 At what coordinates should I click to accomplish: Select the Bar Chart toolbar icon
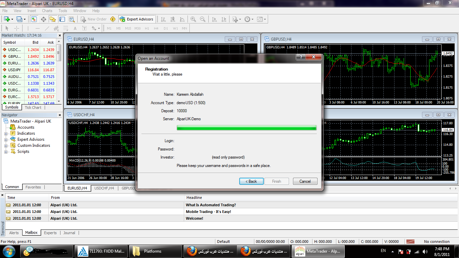click(x=164, y=19)
